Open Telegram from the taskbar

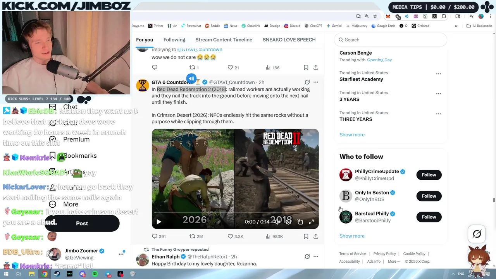(108, 274)
